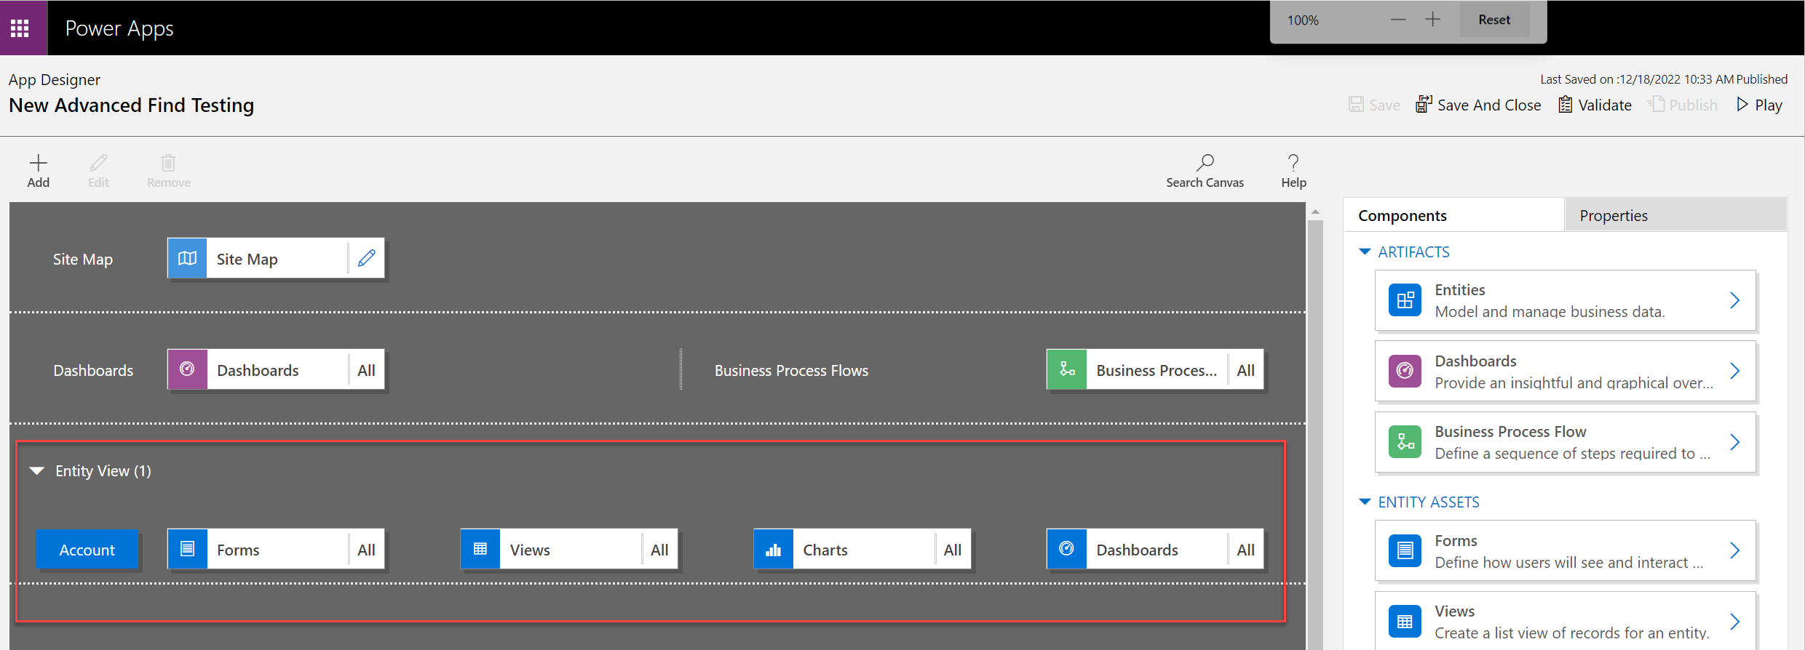Click the Charts tile bar chart icon
This screenshot has width=1805, height=650.
[774, 549]
